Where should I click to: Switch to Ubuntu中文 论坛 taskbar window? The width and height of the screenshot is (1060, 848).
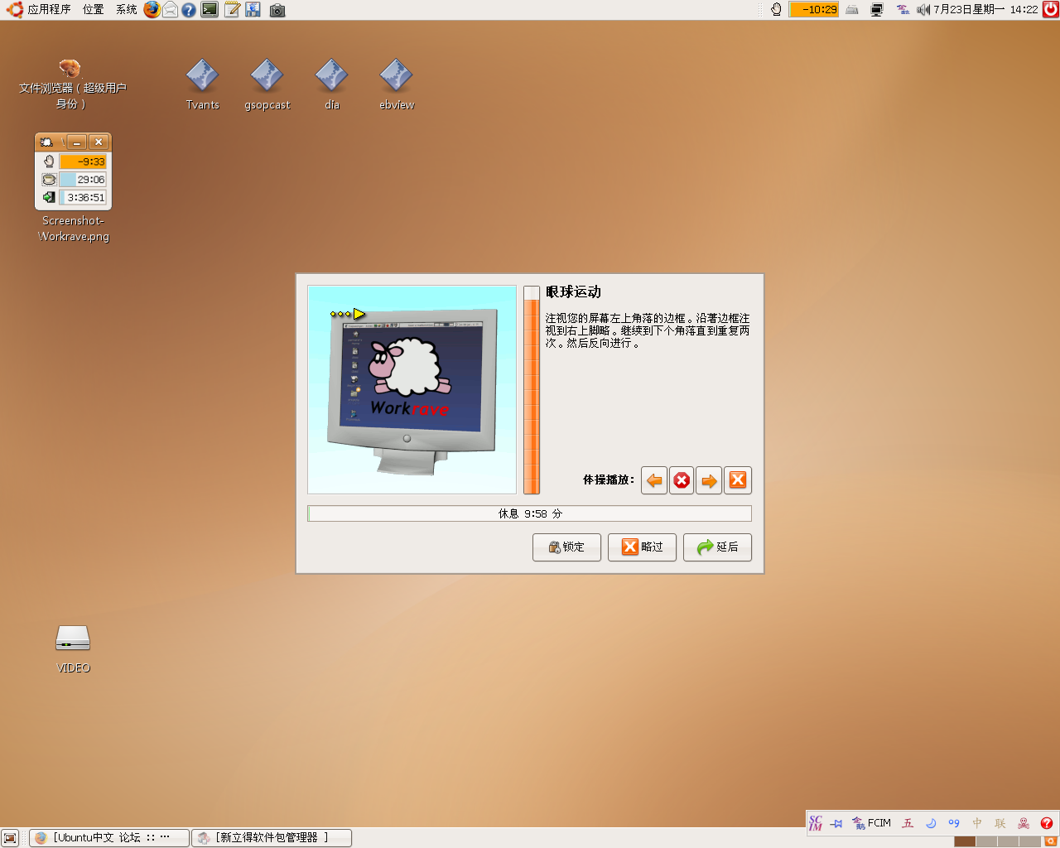point(109,838)
